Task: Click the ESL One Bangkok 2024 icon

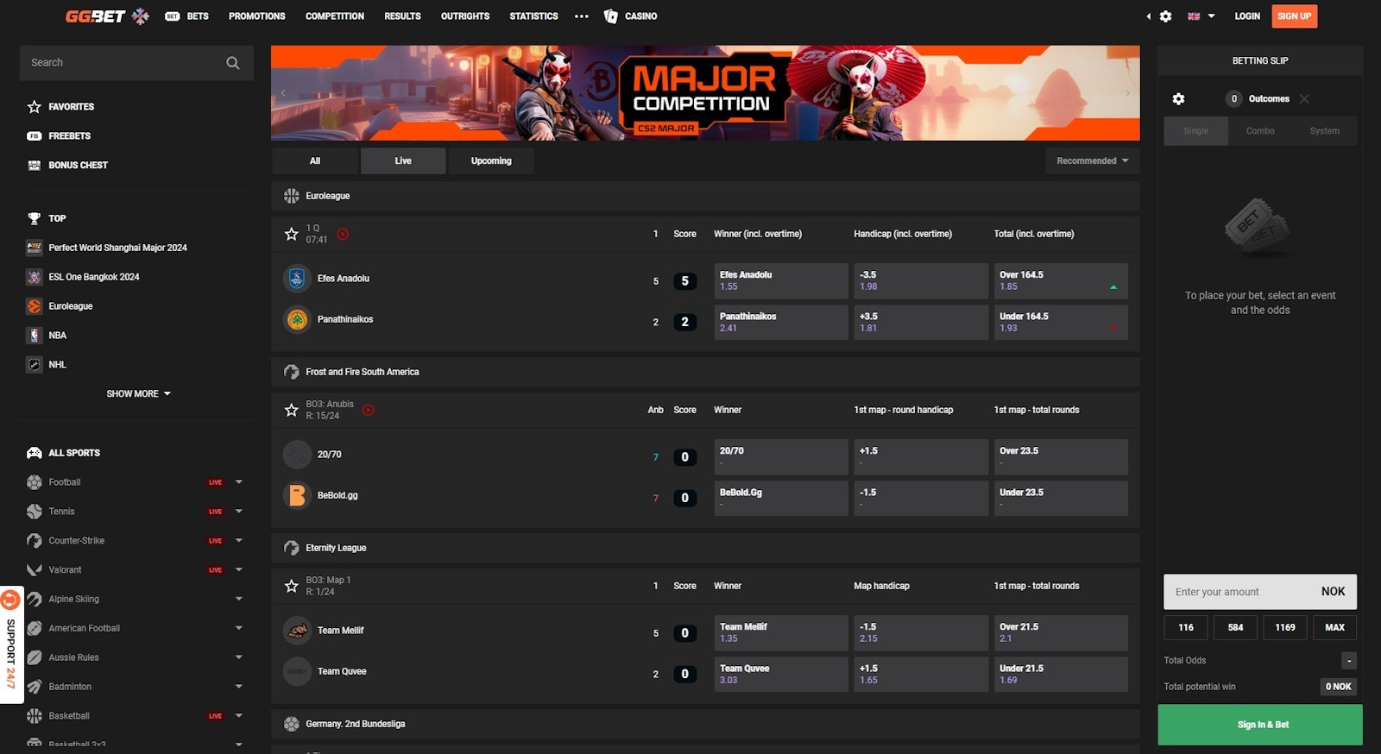Action: click(x=35, y=277)
